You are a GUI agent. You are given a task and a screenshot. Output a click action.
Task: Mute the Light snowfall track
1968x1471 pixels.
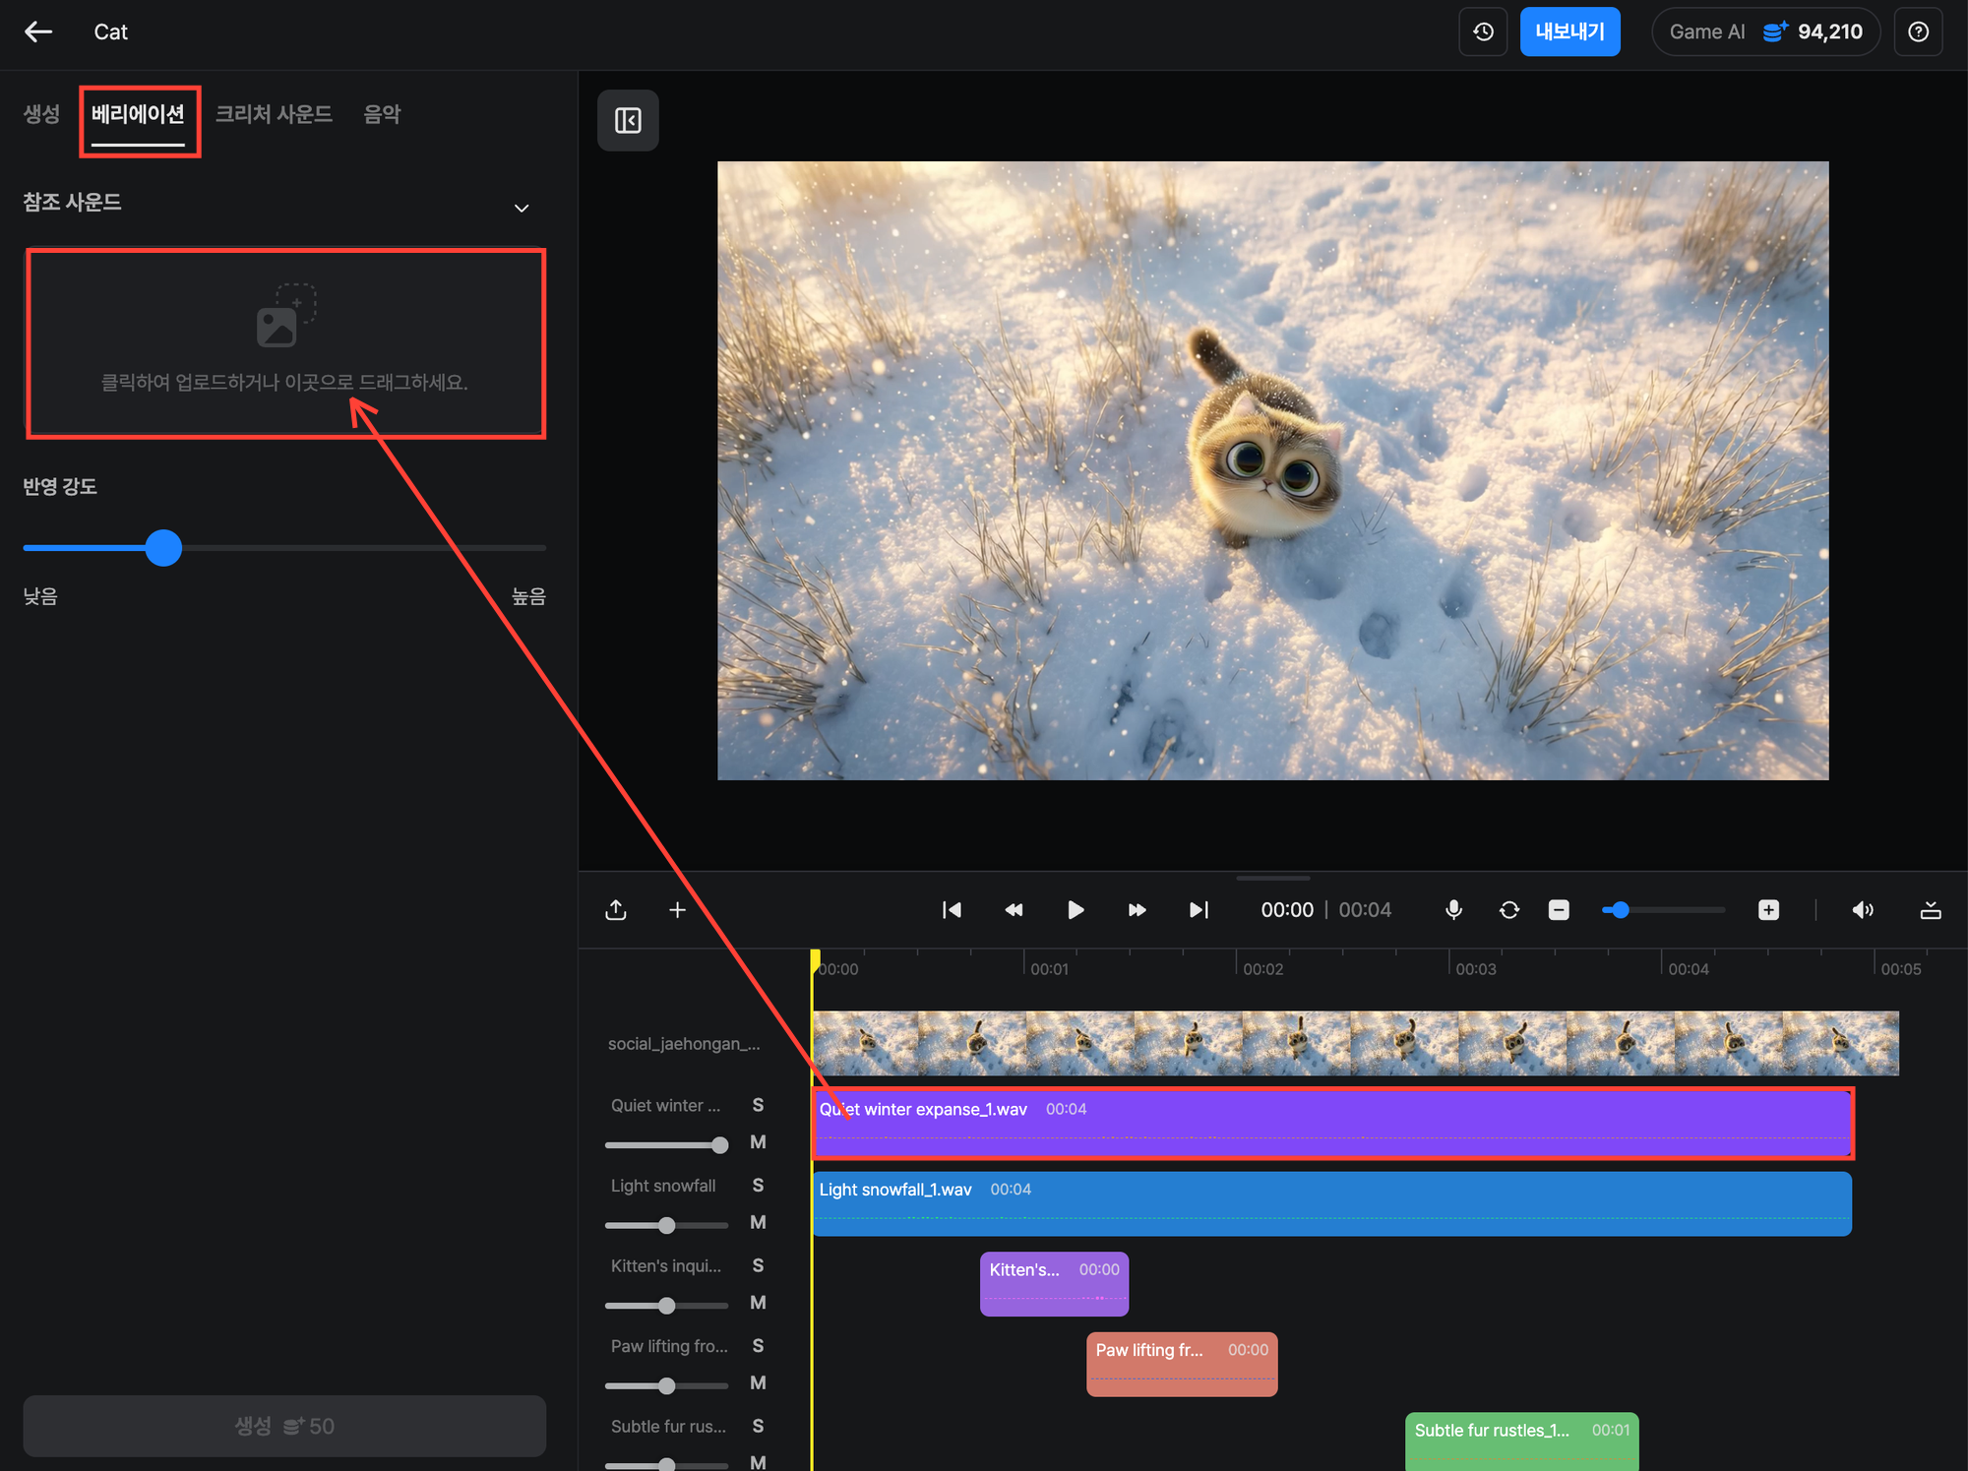point(758,1222)
